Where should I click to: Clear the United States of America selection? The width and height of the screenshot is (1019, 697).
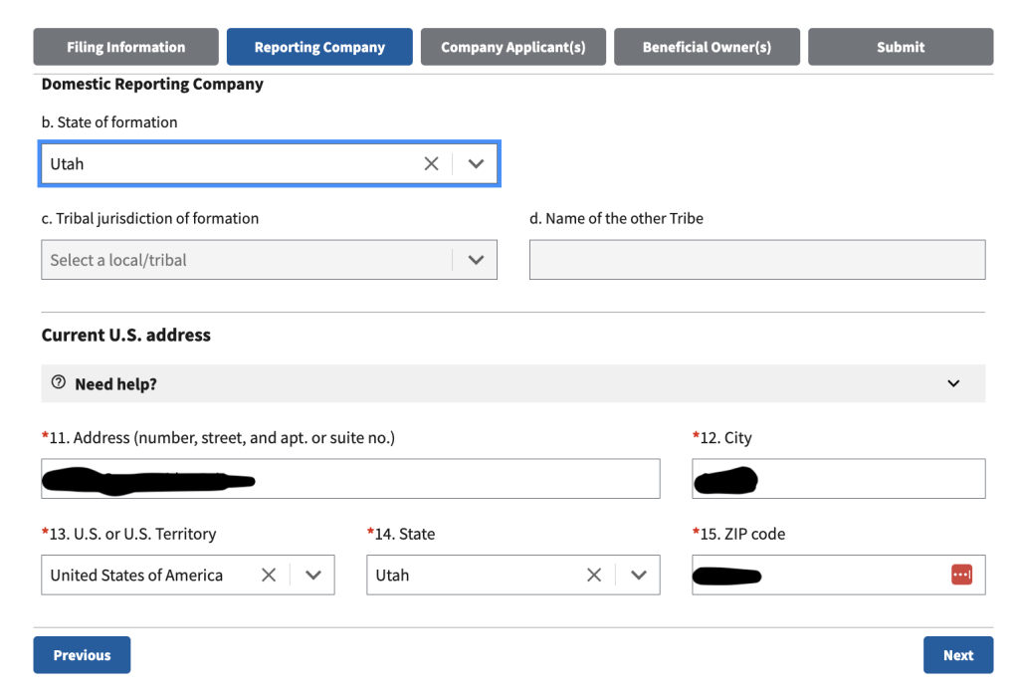tap(269, 576)
